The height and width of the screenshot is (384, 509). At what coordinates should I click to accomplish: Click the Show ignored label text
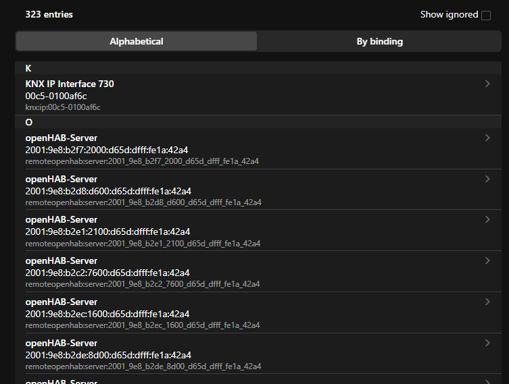449,15
